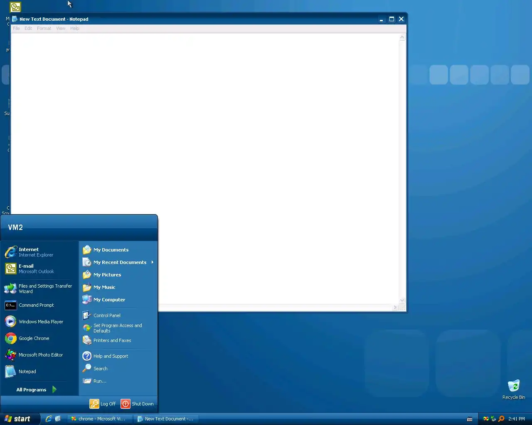Launch Windows Media Player
532x425 pixels.
tap(39, 322)
